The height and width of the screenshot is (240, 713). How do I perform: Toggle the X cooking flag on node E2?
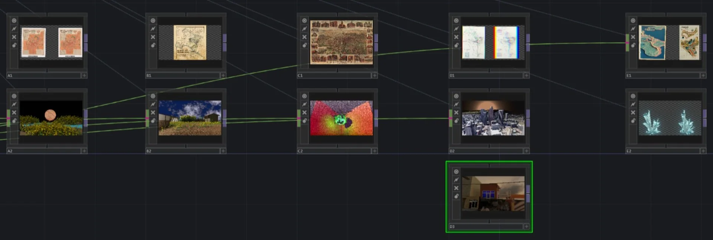(633, 113)
